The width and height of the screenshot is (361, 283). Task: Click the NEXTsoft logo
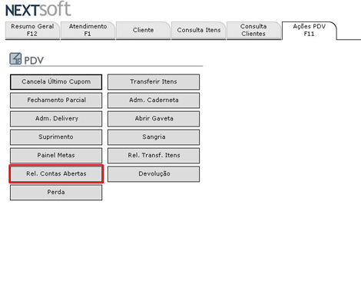pyautogui.click(x=38, y=9)
